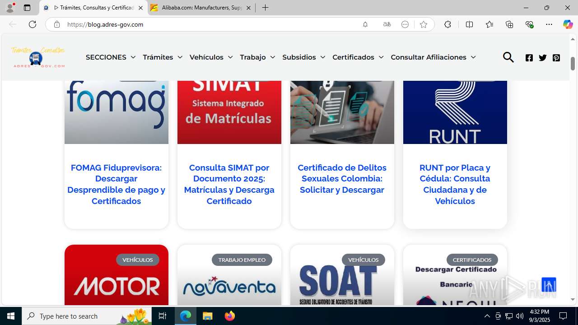The height and width of the screenshot is (325, 578).
Task: Open the RUNT logo thumbnail
Action: pos(455,112)
